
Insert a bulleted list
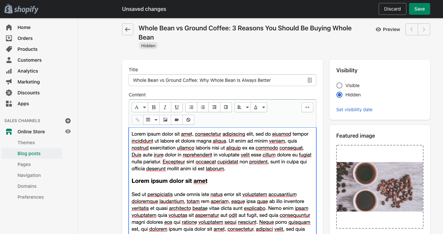191,107
